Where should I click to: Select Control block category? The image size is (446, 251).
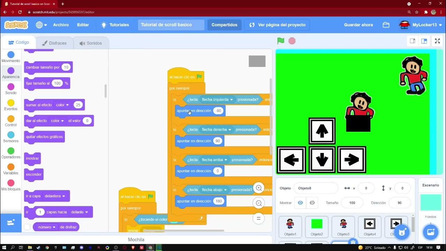(x=11, y=121)
